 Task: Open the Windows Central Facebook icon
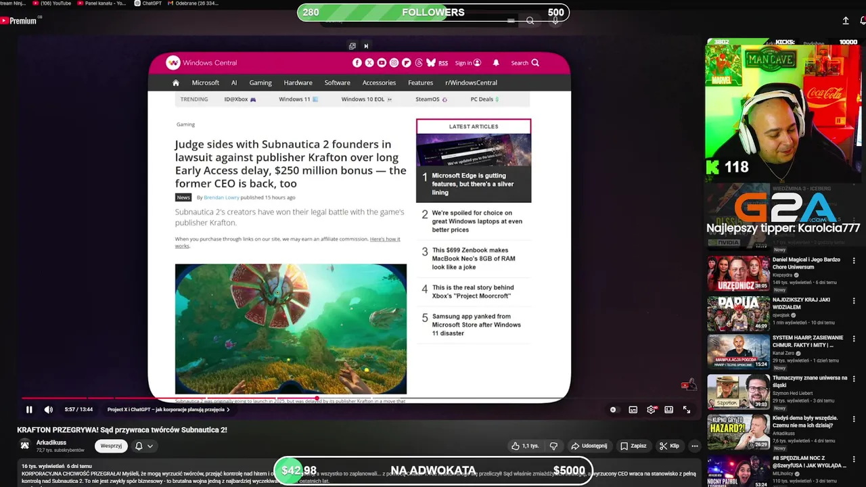tap(357, 63)
